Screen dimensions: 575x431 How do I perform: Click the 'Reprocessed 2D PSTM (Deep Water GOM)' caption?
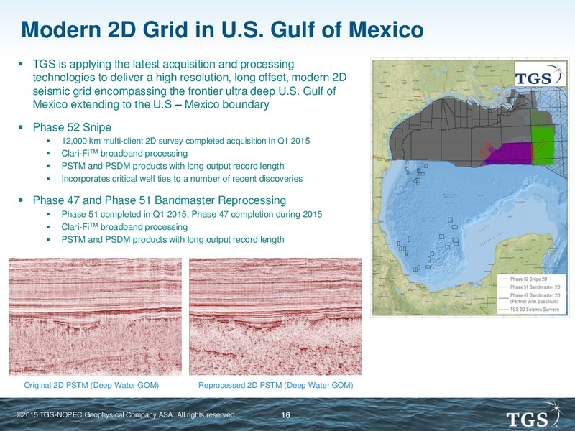276,385
